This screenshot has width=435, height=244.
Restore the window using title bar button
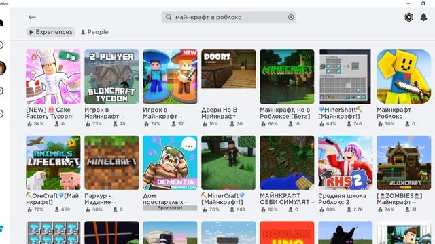point(423,3)
